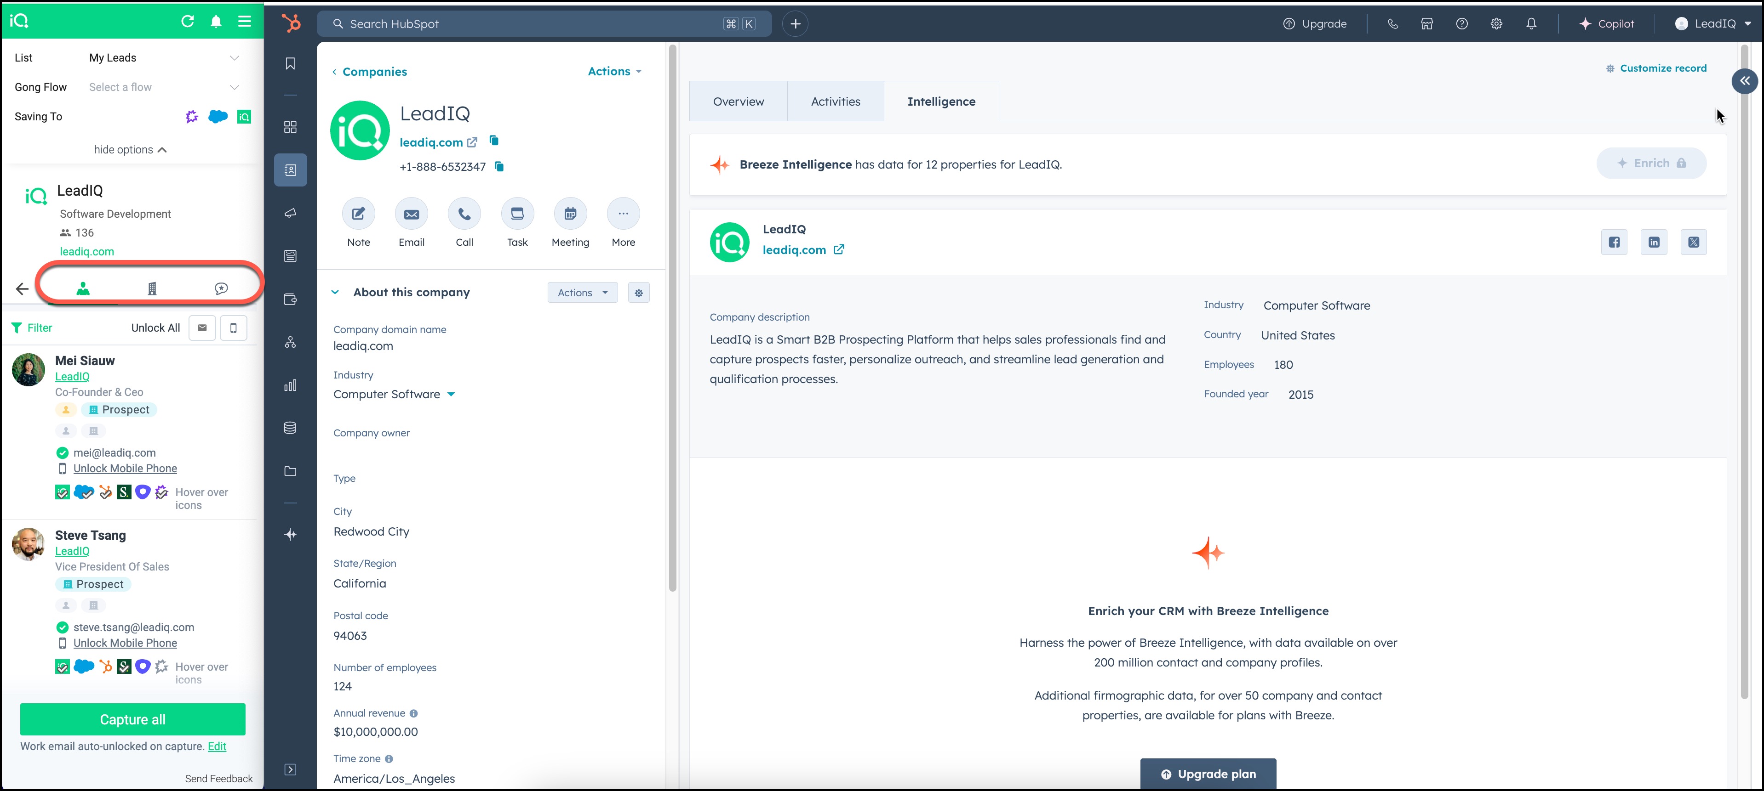Open HubSpot Settings gear
Image resolution: width=1764 pixels, height=791 pixels.
1496,24
